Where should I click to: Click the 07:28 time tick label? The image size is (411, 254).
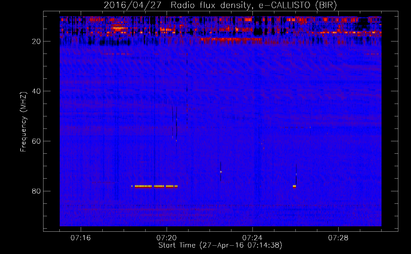pyautogui.click(x=338, y=238)
